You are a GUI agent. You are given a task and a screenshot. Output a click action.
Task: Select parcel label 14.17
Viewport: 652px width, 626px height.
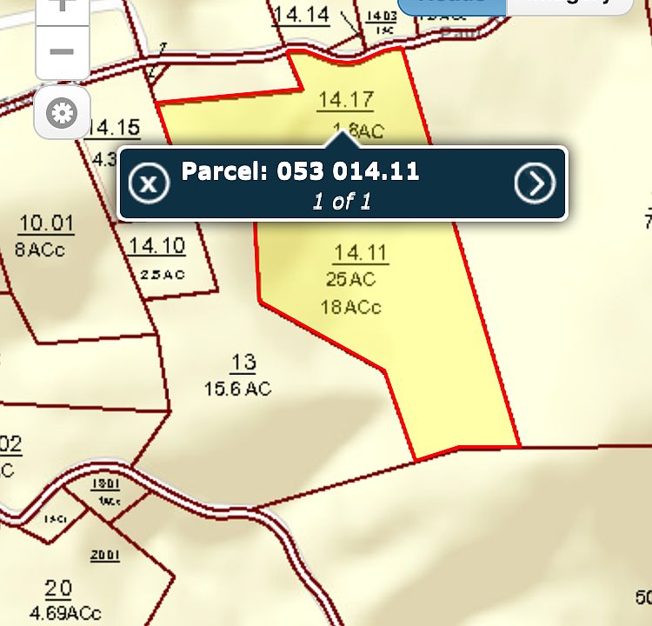pos(345,100)
